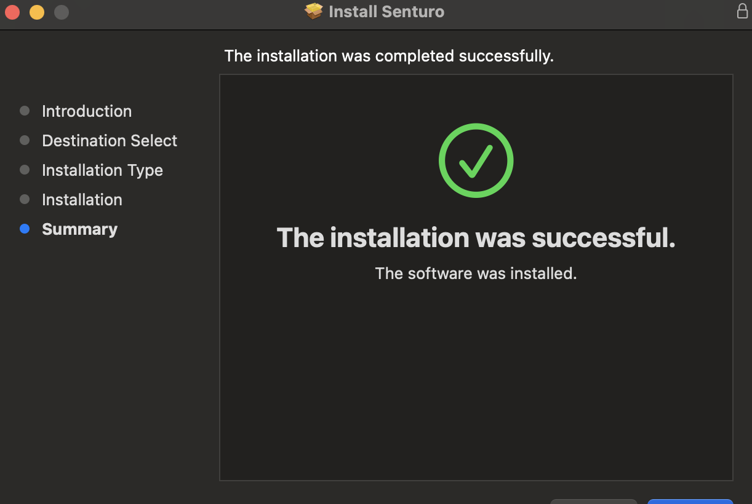The height and width of the screenshot is (504, 752).
Task: Click the blue default button at the bottom
Action: click(x=690, y=502)
